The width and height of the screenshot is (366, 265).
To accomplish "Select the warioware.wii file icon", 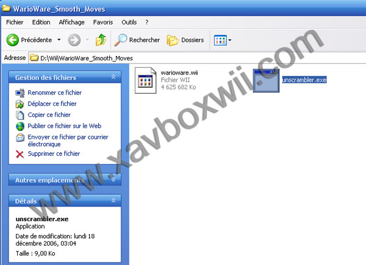I will pyautogui.click(x=145, y=80).
